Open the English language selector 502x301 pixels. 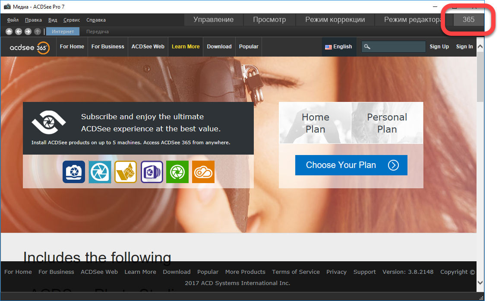tap(338, 47)
